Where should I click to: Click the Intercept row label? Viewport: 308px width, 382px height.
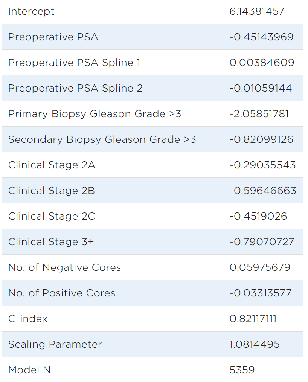[x=31, y=11]
